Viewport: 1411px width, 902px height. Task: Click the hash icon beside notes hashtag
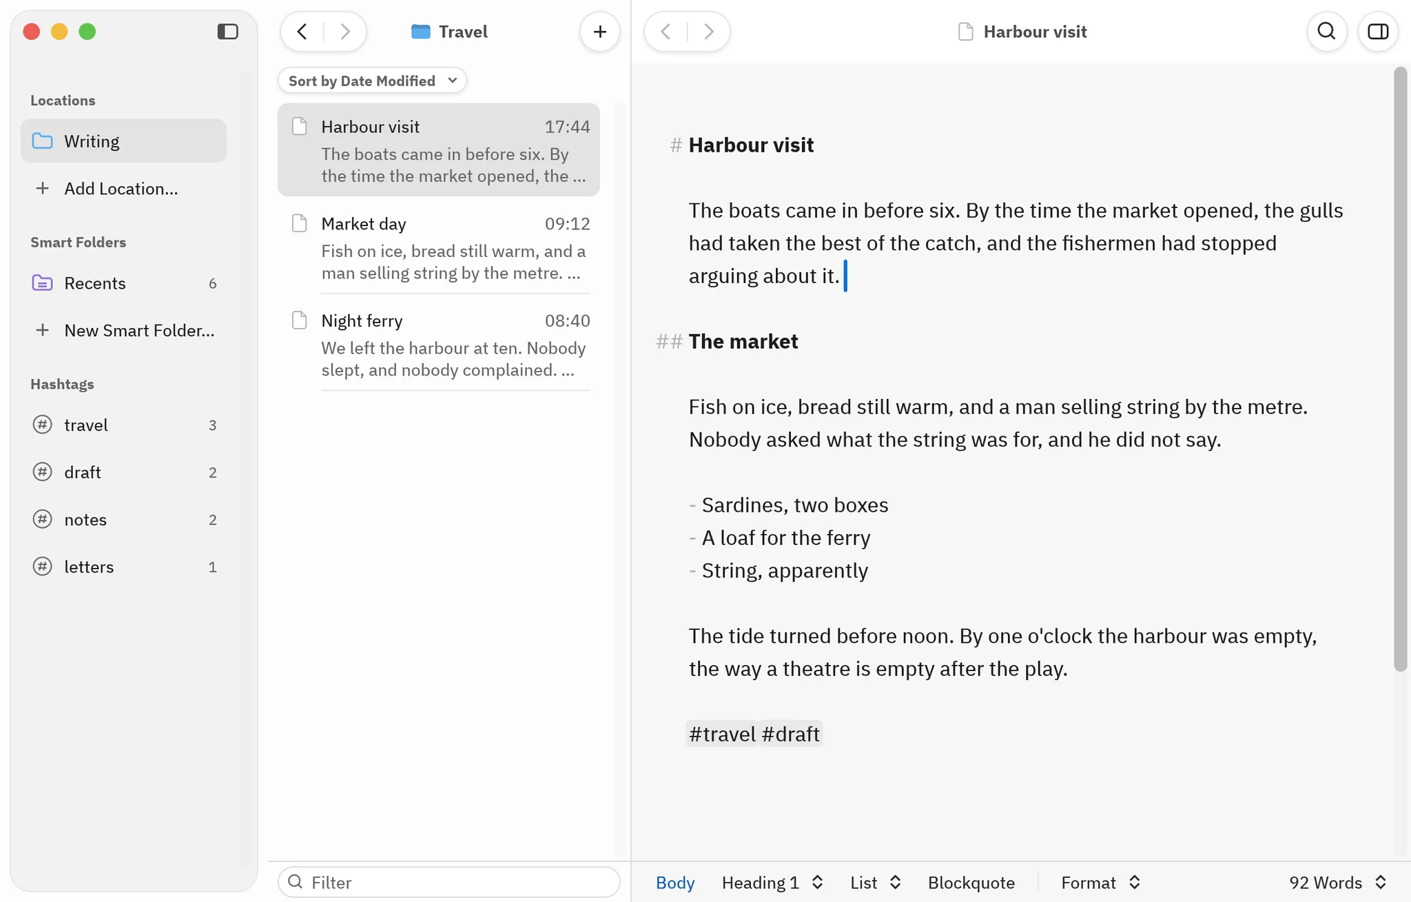[x=43, y=519]
